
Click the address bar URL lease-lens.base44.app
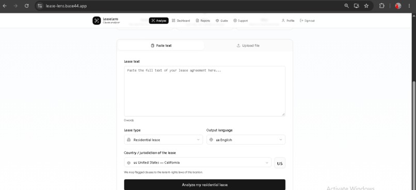(66, 6)
